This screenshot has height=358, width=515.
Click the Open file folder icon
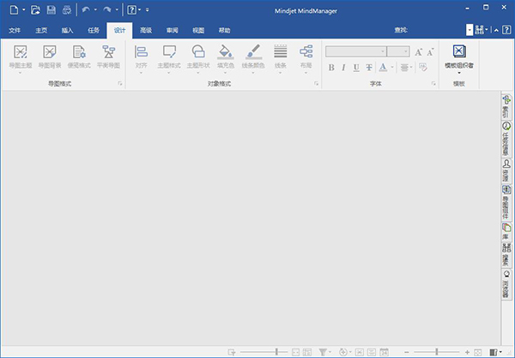(x=35, y=9)
